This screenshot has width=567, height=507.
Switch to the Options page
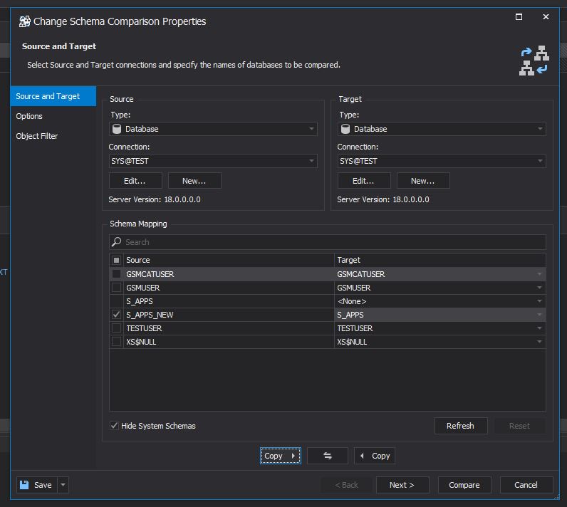coord(29,116)
